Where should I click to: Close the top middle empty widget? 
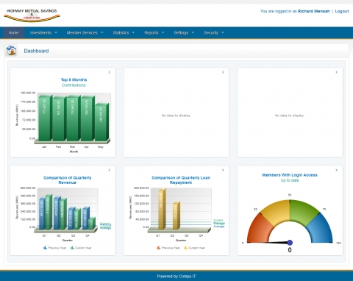click(x=223, y=72)
